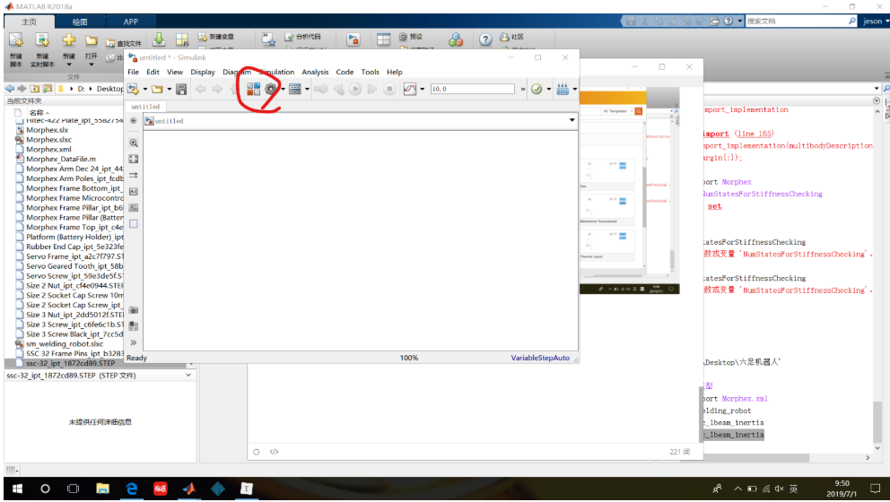
Task: Open the Simulation Data Inspector icon
Action: (410, 89)
